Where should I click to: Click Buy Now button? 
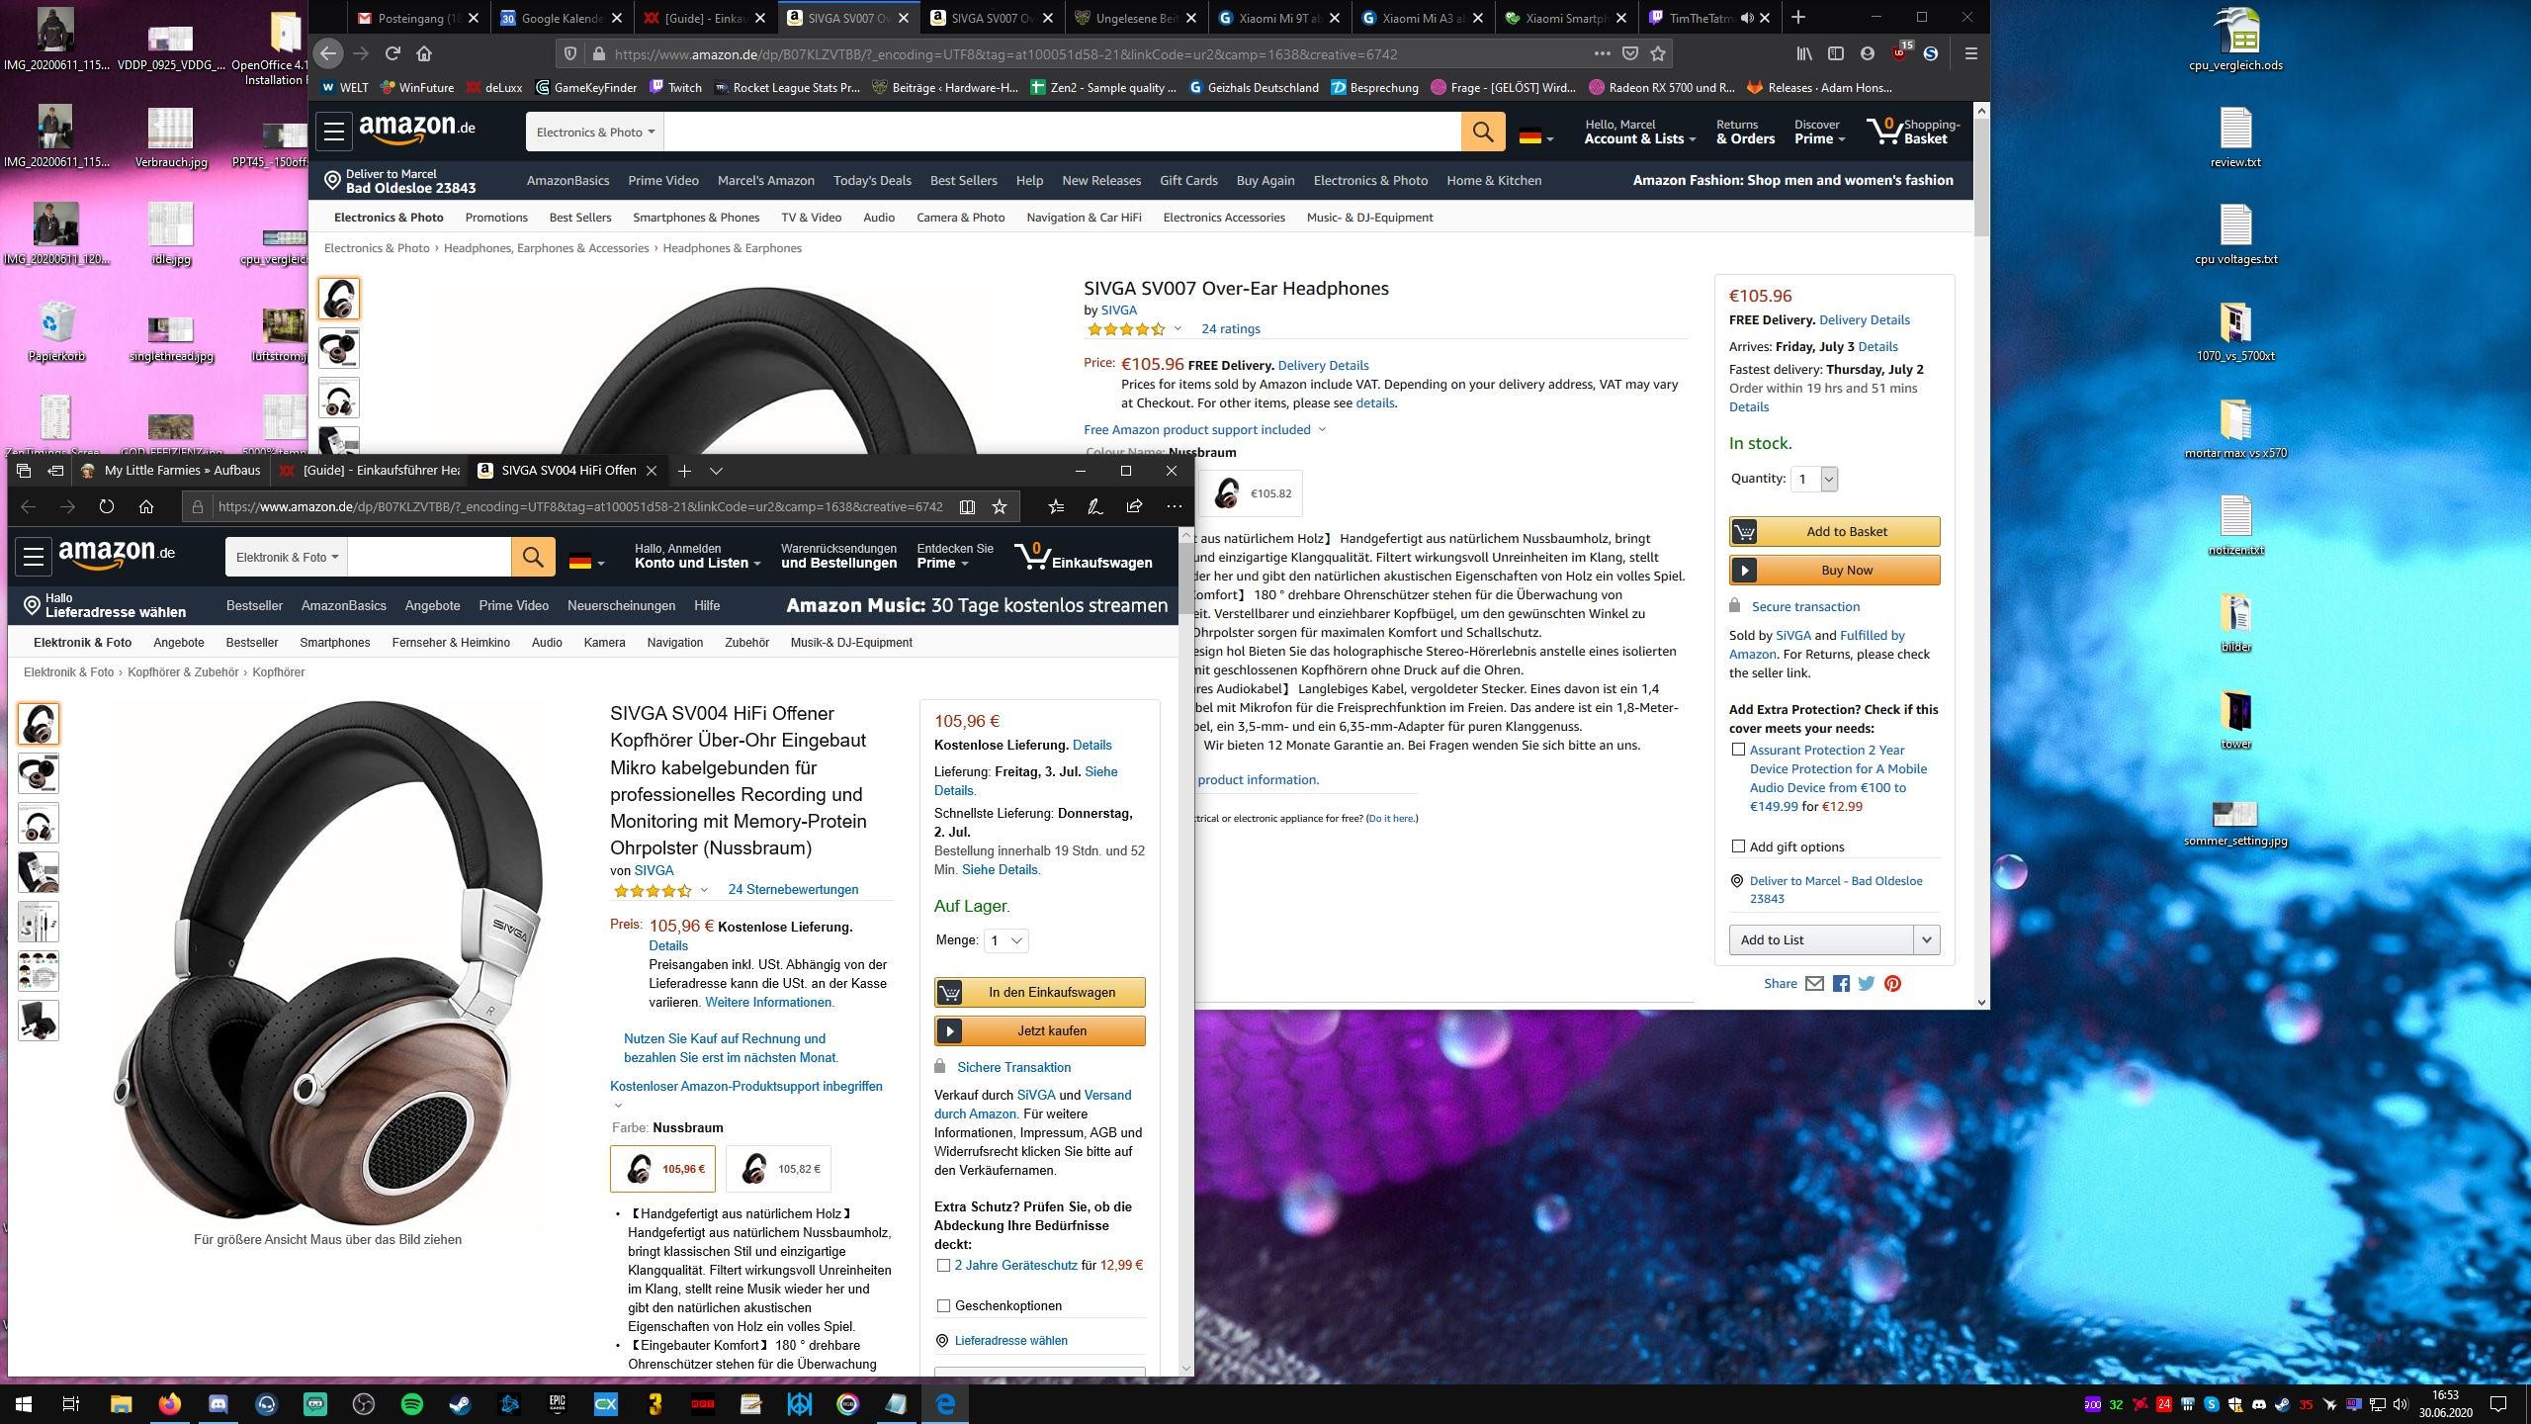point(1834,570)
